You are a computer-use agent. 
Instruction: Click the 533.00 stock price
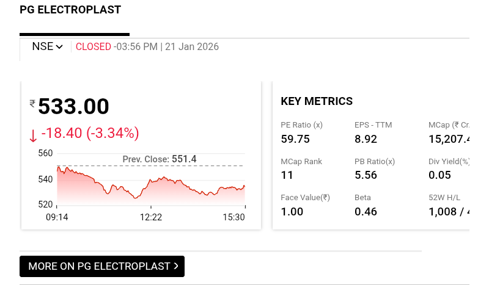73,107
